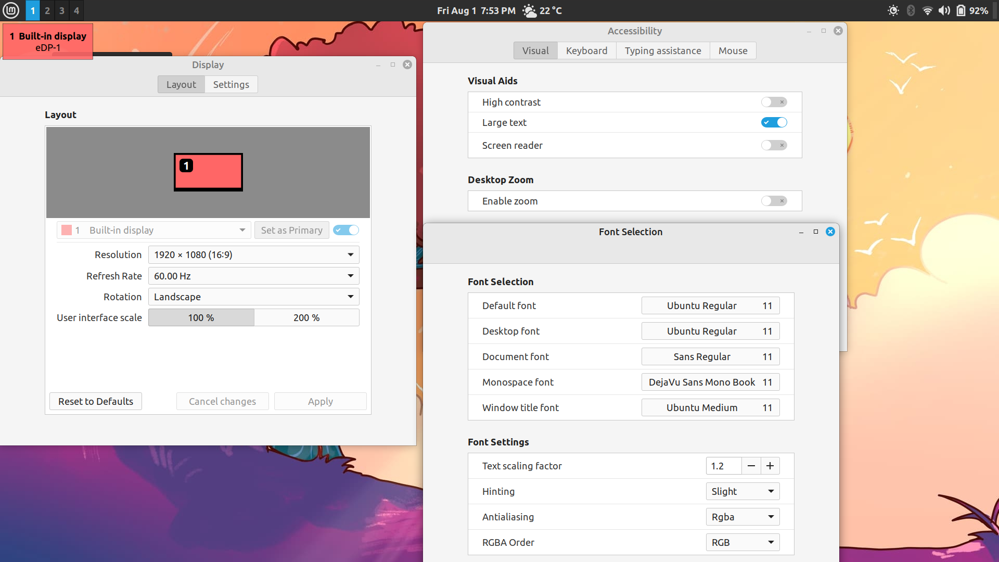This screenshot has height=562, width=999.
Task: Enable the High contrast switch
Action: click(x=774, y=102)
